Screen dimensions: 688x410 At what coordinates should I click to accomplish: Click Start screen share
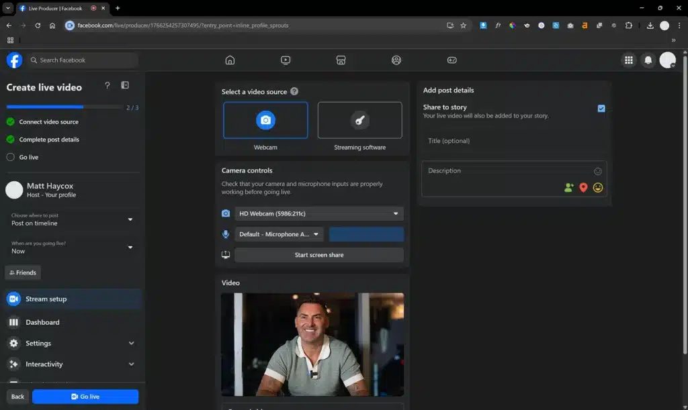tap(319, 254)
